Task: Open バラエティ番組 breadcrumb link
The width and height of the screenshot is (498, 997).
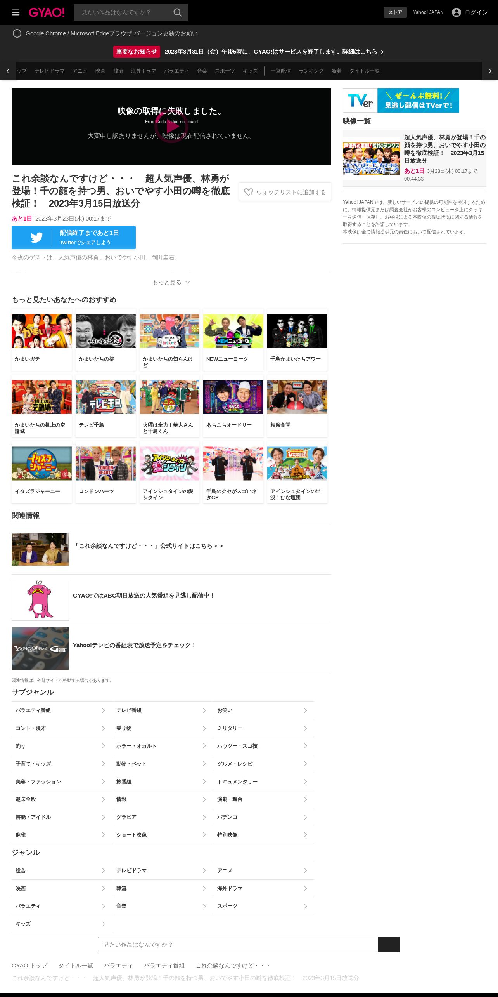Action: tap(164, 966)
